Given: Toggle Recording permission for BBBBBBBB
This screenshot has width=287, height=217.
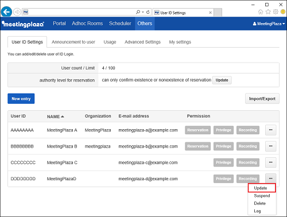Looking at the screenshot, I should click(x=248, y=146).
